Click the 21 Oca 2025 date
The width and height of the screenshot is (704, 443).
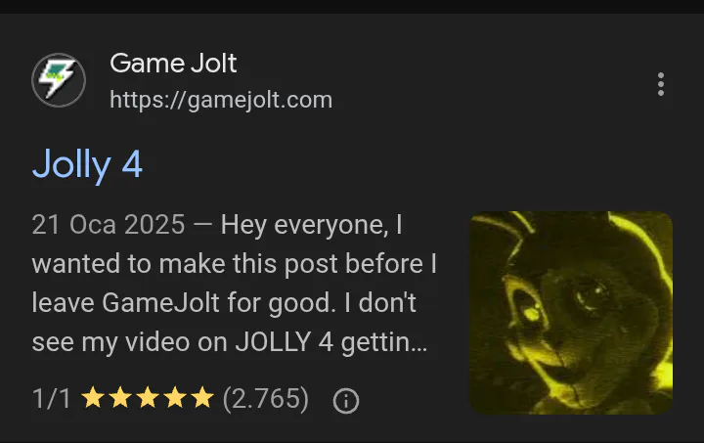(x=109, y=224)
